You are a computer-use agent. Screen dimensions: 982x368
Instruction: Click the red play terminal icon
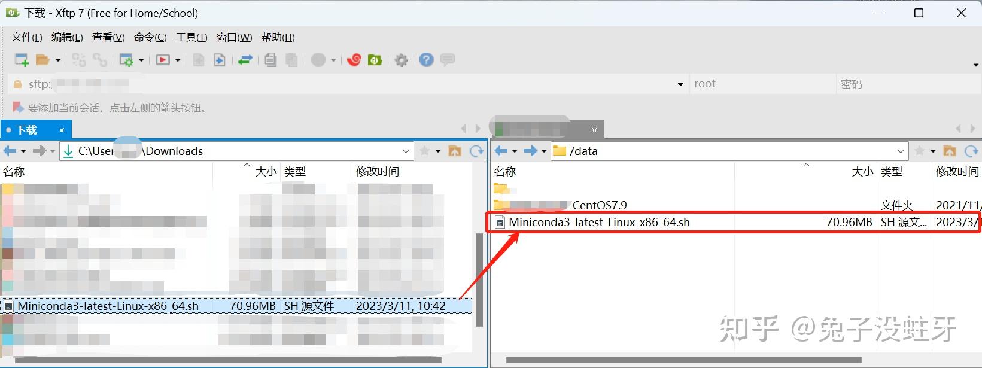163,60
